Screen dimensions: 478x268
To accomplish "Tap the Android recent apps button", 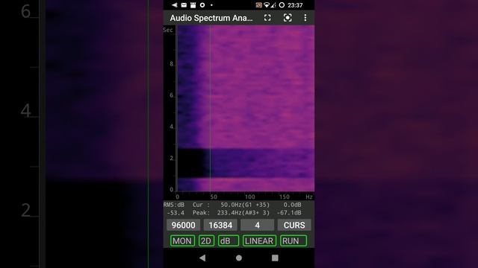I will 275,258.
